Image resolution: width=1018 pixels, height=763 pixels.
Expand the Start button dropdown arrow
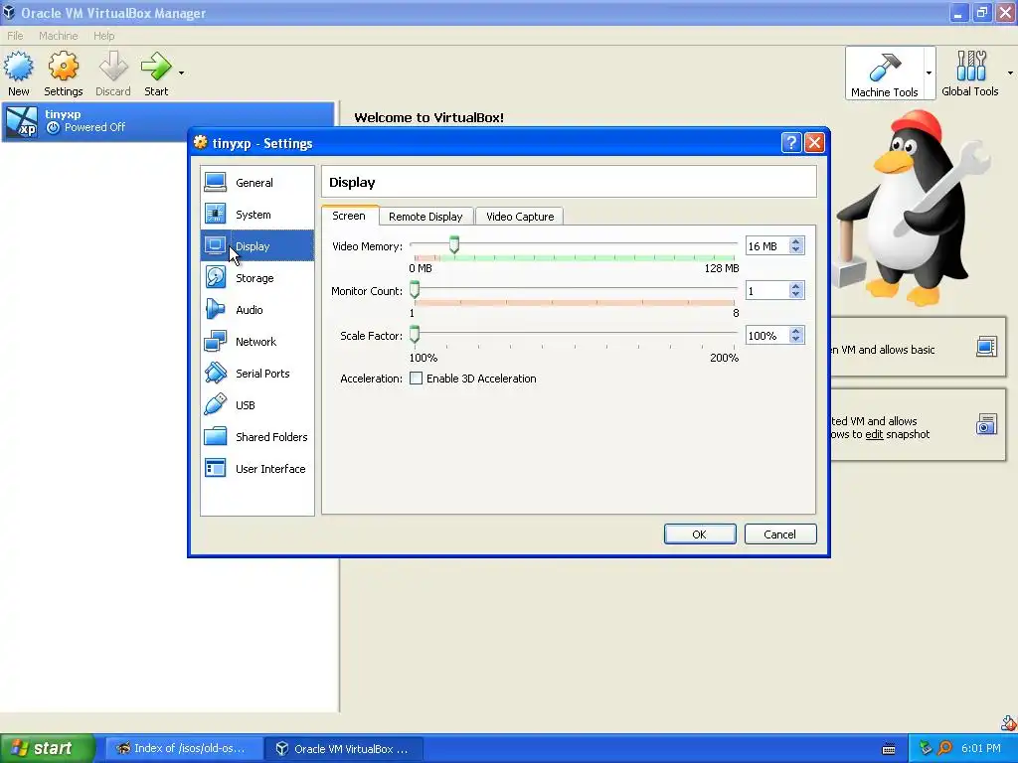click(181, 73)
